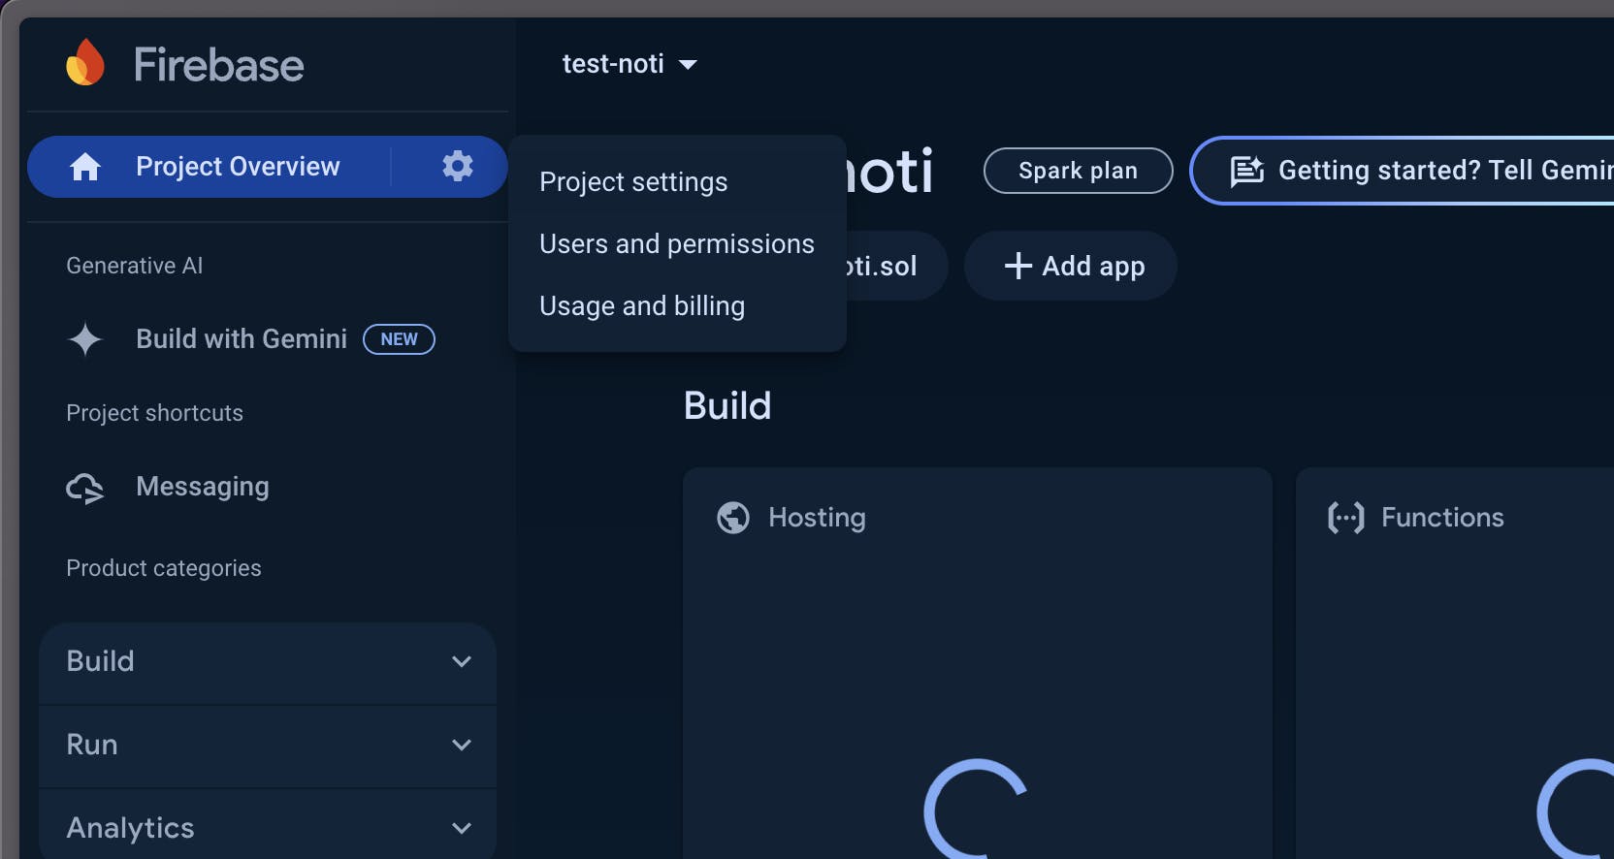
Task: Click the Firebase wordmark text
Action: click(219, 65)
